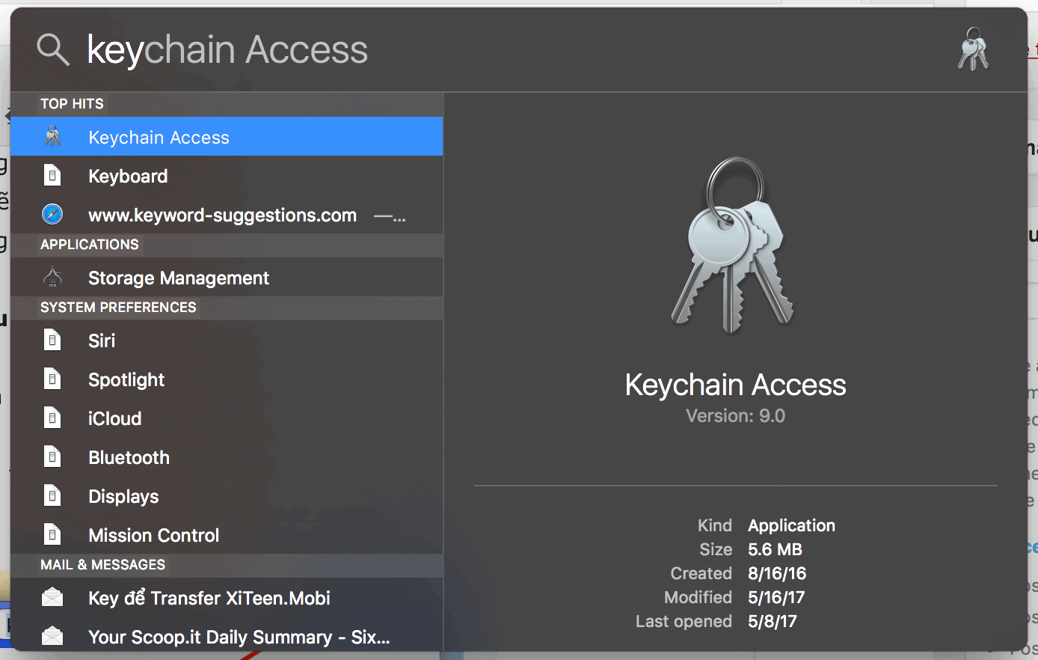Select the Safari icon next to www.keyword-suggestions.com

tap(52, 214)
